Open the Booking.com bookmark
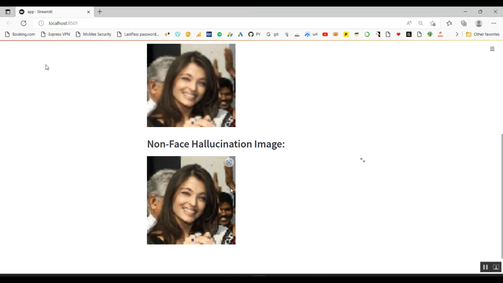 click(x=20, y=34)
